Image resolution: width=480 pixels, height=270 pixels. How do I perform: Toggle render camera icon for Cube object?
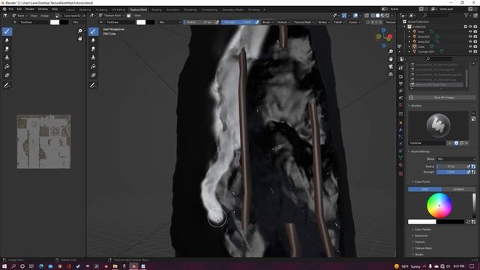[x=475, y=46]
